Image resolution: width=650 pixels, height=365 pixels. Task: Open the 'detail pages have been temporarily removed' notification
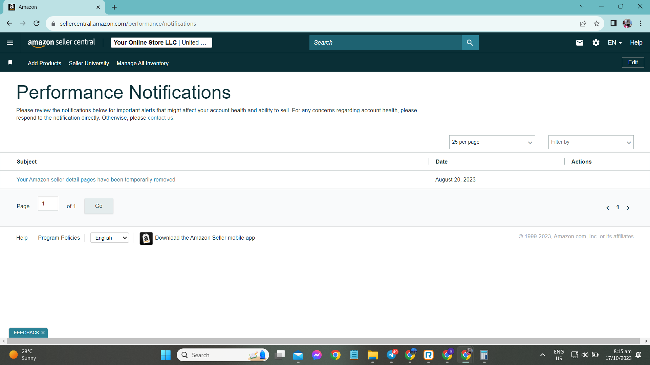tap(96, 179)
